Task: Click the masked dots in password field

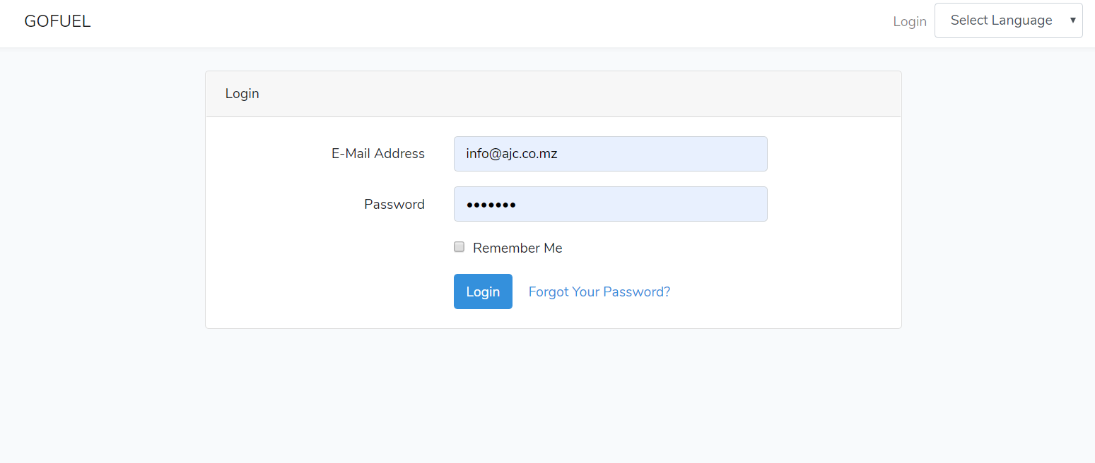Action: click(x=491, y=205)
